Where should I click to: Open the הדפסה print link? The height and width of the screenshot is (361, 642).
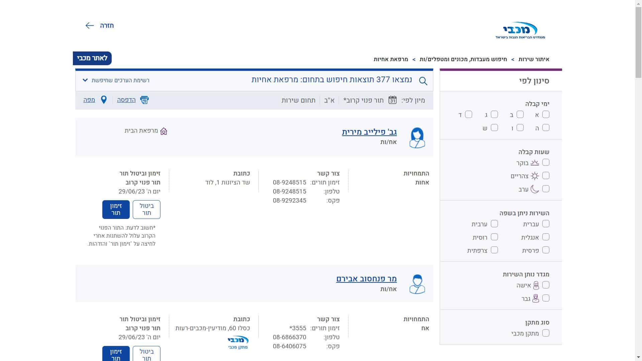pos(126,100)
